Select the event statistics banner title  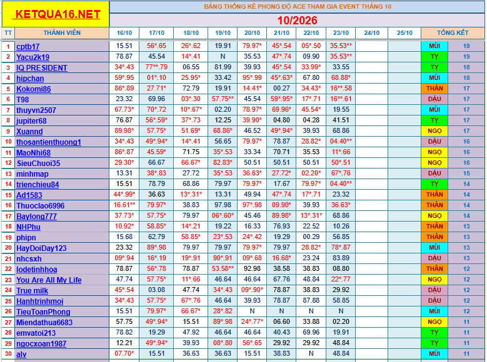297,6
